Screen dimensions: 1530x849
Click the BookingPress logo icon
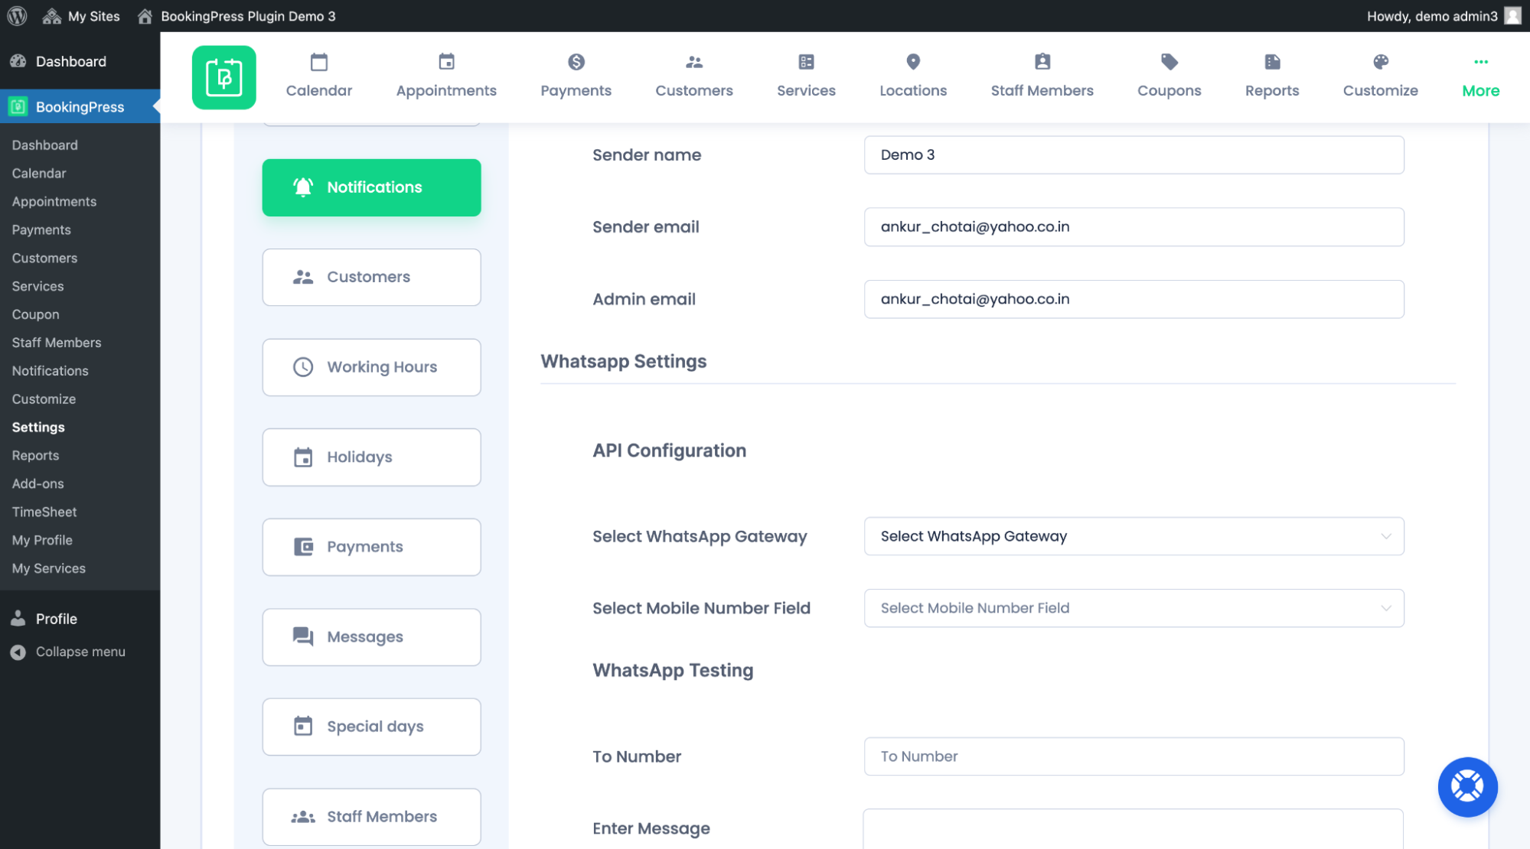(x=223, y=77)
